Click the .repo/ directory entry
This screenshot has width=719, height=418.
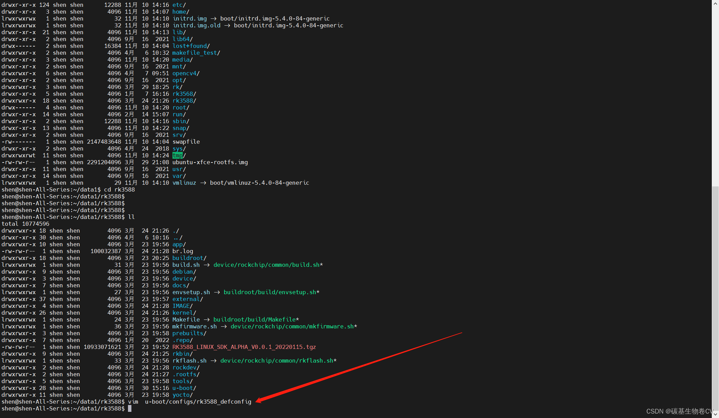(x=183, y=340)
